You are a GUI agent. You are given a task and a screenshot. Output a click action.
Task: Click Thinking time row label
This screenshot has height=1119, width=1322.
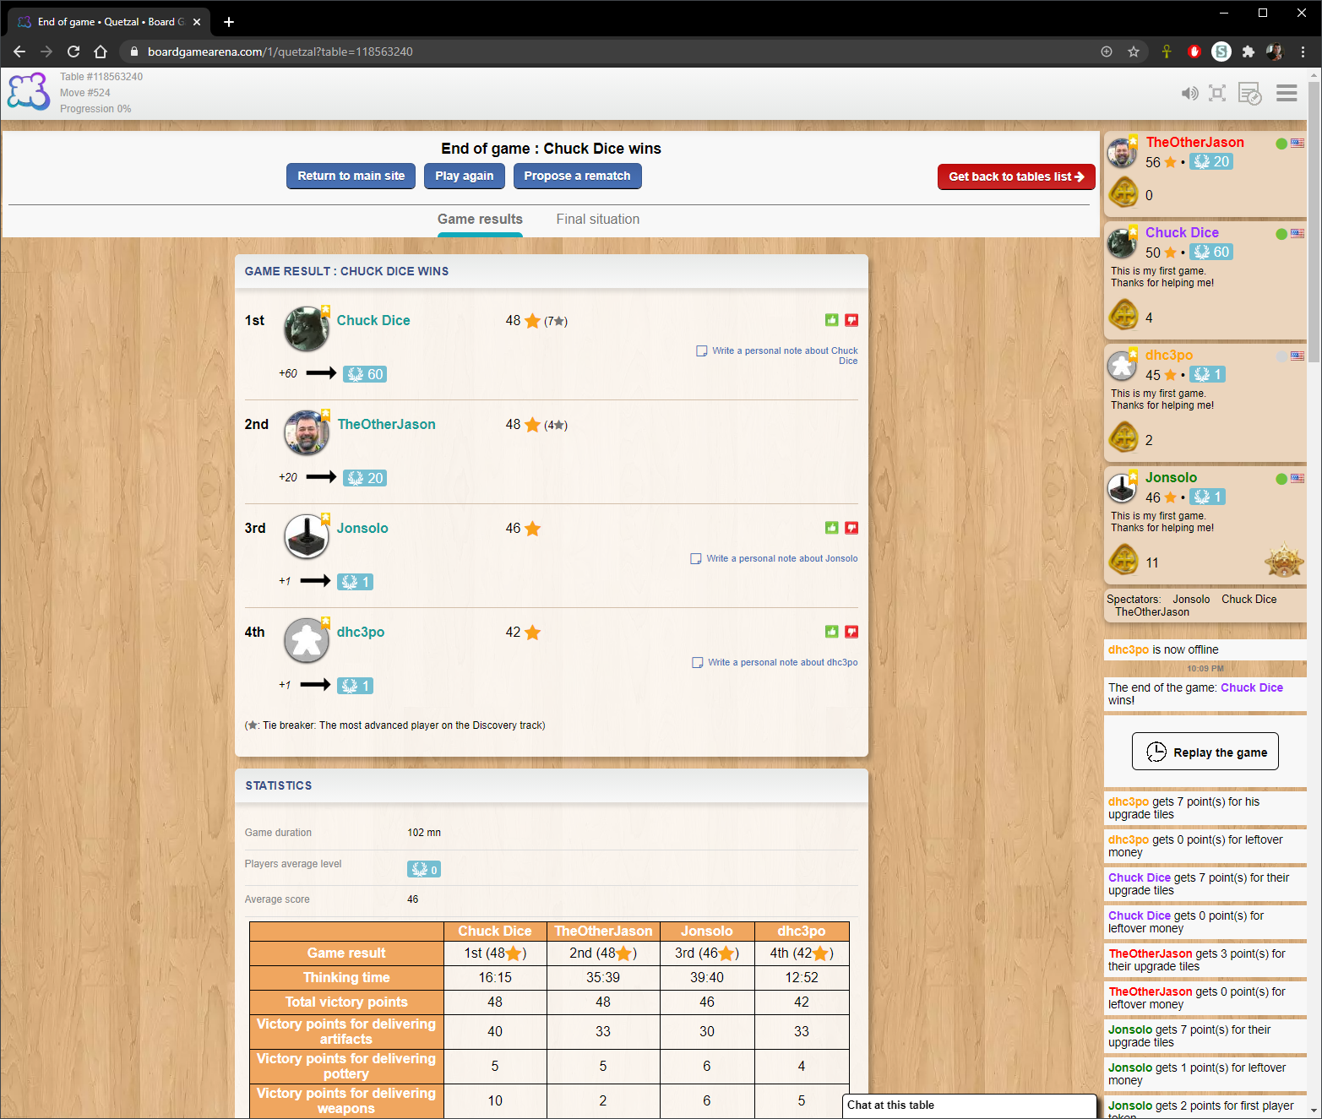[346, 977]
